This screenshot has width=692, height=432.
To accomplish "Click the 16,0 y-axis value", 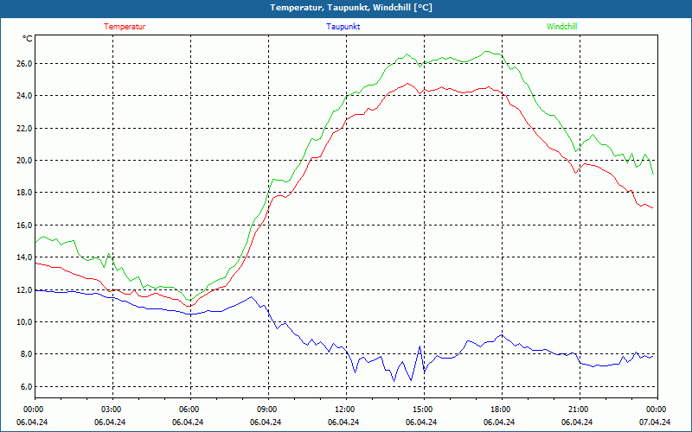I will click(x=24, y=226).
